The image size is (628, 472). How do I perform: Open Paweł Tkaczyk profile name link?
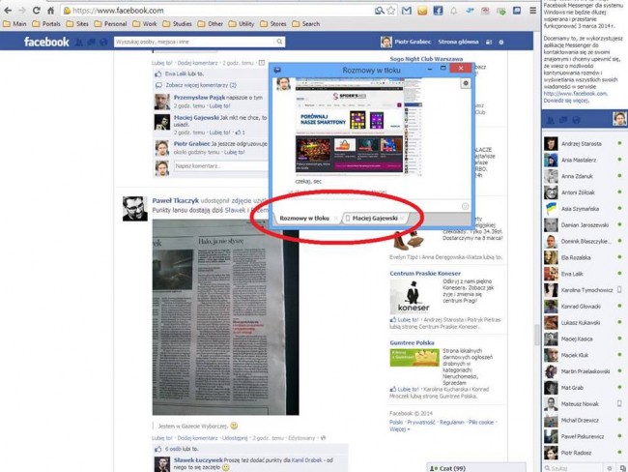tap(176, 200)
